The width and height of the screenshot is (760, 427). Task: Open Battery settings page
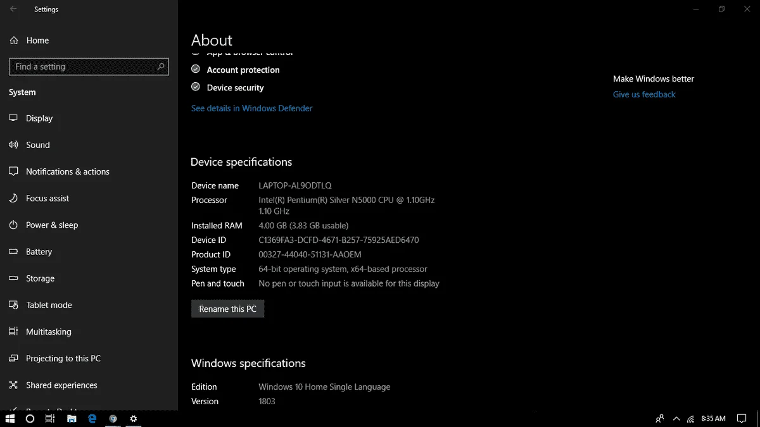pos(39,252)
